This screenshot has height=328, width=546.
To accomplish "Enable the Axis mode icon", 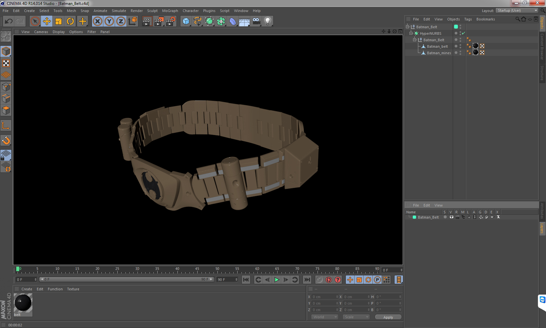I will [x=6, y=126].
